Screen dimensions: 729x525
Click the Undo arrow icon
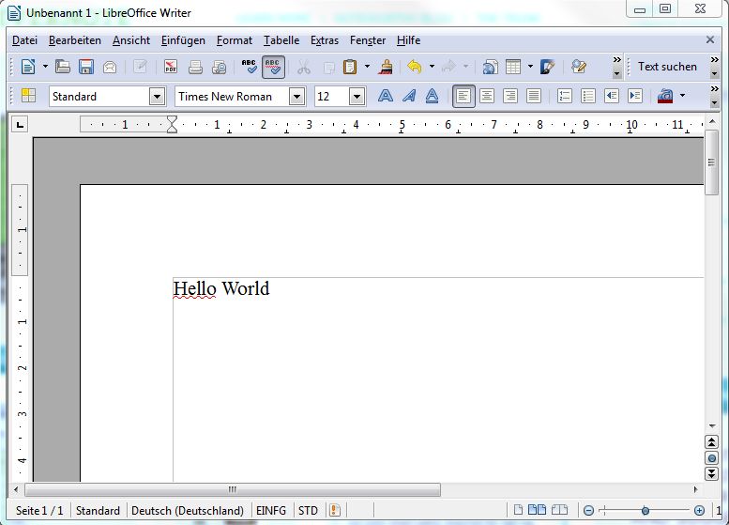point(414,67)
